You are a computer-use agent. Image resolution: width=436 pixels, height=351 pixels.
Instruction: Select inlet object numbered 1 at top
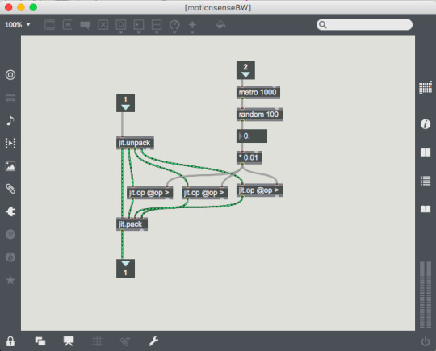pyautogui.click(x=125, y=102)
